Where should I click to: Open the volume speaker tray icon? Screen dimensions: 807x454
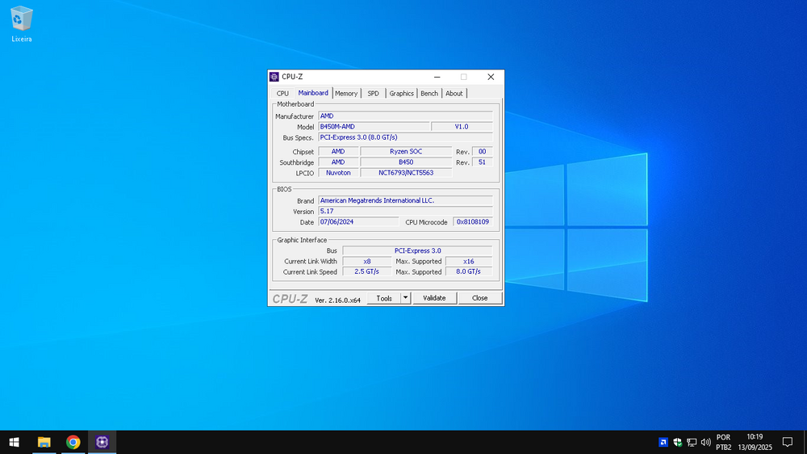[x=705, y=442]
